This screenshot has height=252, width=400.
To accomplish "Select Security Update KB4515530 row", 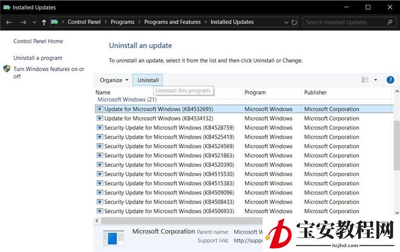I will (244, 174).
